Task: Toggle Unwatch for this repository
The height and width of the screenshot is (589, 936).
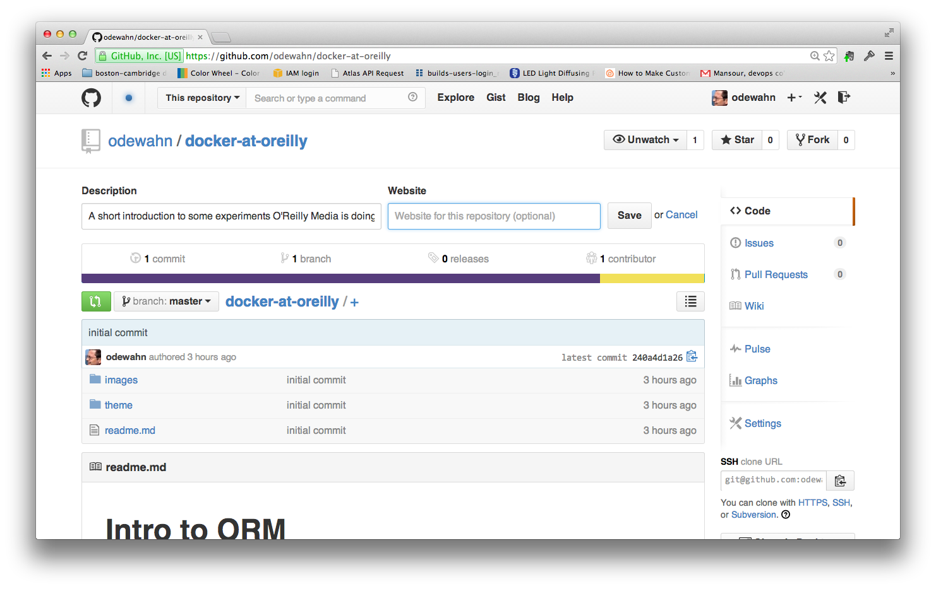Action: (645, 140)
